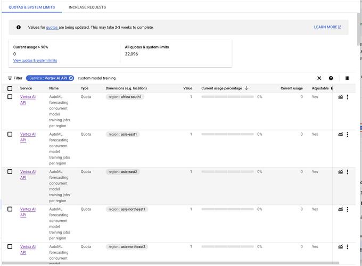Expand more actions menu for asia-east2 row
This screenshot has width=362, height=266.
pos(348,172)
